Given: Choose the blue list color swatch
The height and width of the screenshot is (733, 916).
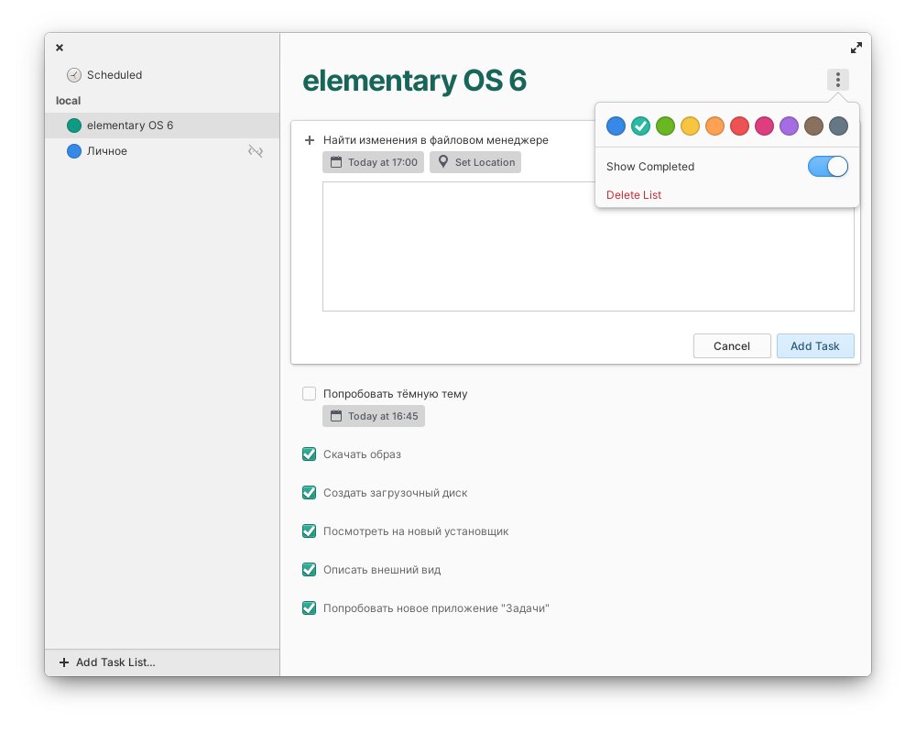Looking at the screenshot, I should click(616, 126).
